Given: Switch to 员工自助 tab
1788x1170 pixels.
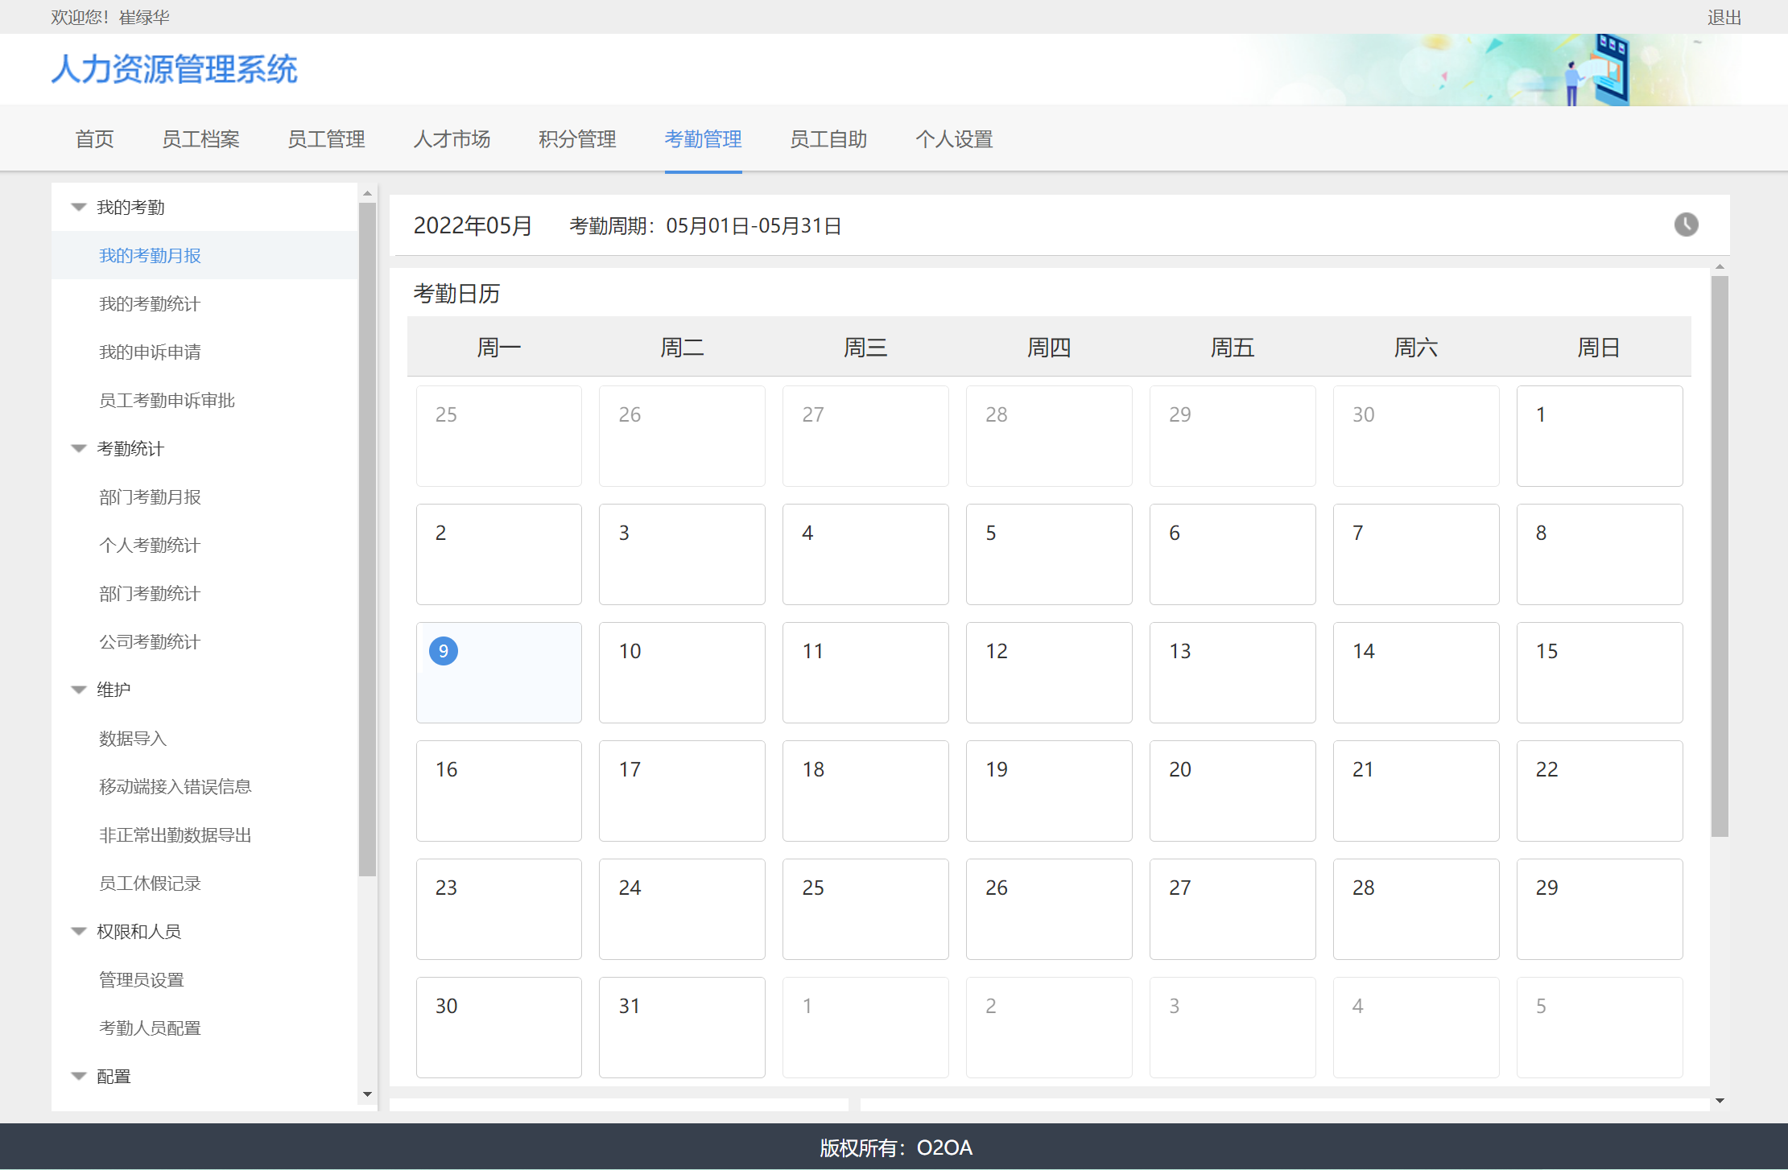Looking at the screenshot, I should [x=828, y=139].
